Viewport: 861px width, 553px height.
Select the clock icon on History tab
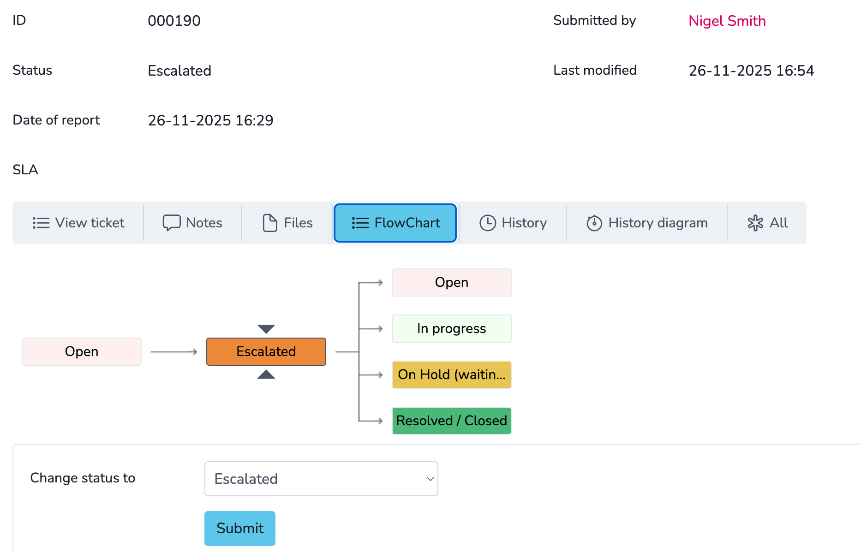[488, 223]
